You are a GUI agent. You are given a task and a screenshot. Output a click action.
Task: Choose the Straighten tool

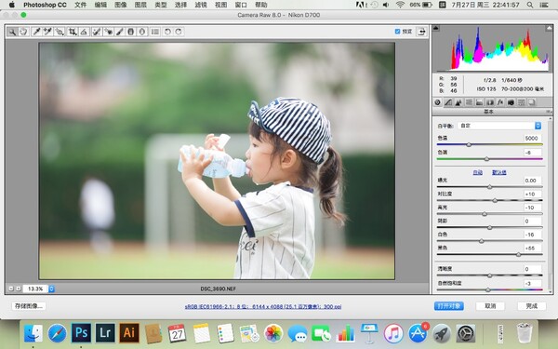click(x=84, y=32)
